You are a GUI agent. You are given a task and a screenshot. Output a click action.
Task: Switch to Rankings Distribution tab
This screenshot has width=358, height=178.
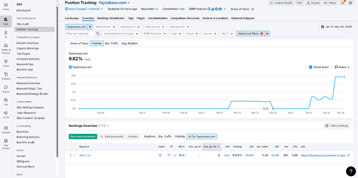pos(111,18)
